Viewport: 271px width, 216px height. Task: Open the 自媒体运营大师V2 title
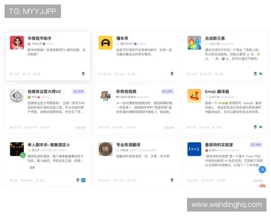(44, 91)
